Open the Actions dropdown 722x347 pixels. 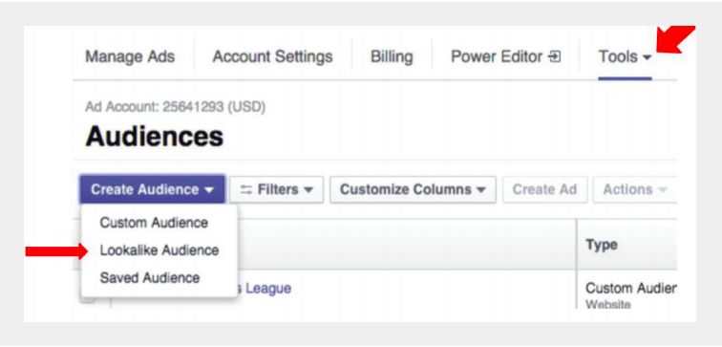click(634, 189)
